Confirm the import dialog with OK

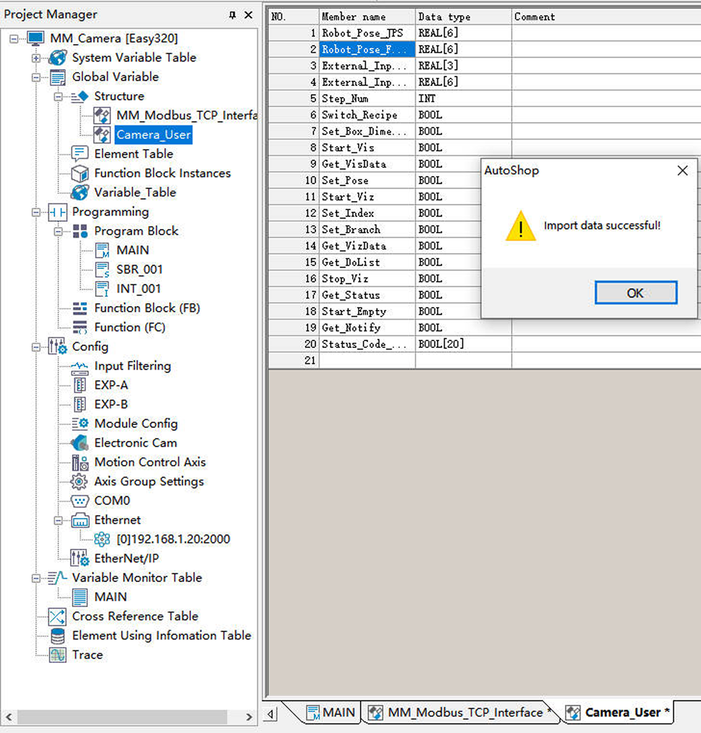(x=636, y=293)
